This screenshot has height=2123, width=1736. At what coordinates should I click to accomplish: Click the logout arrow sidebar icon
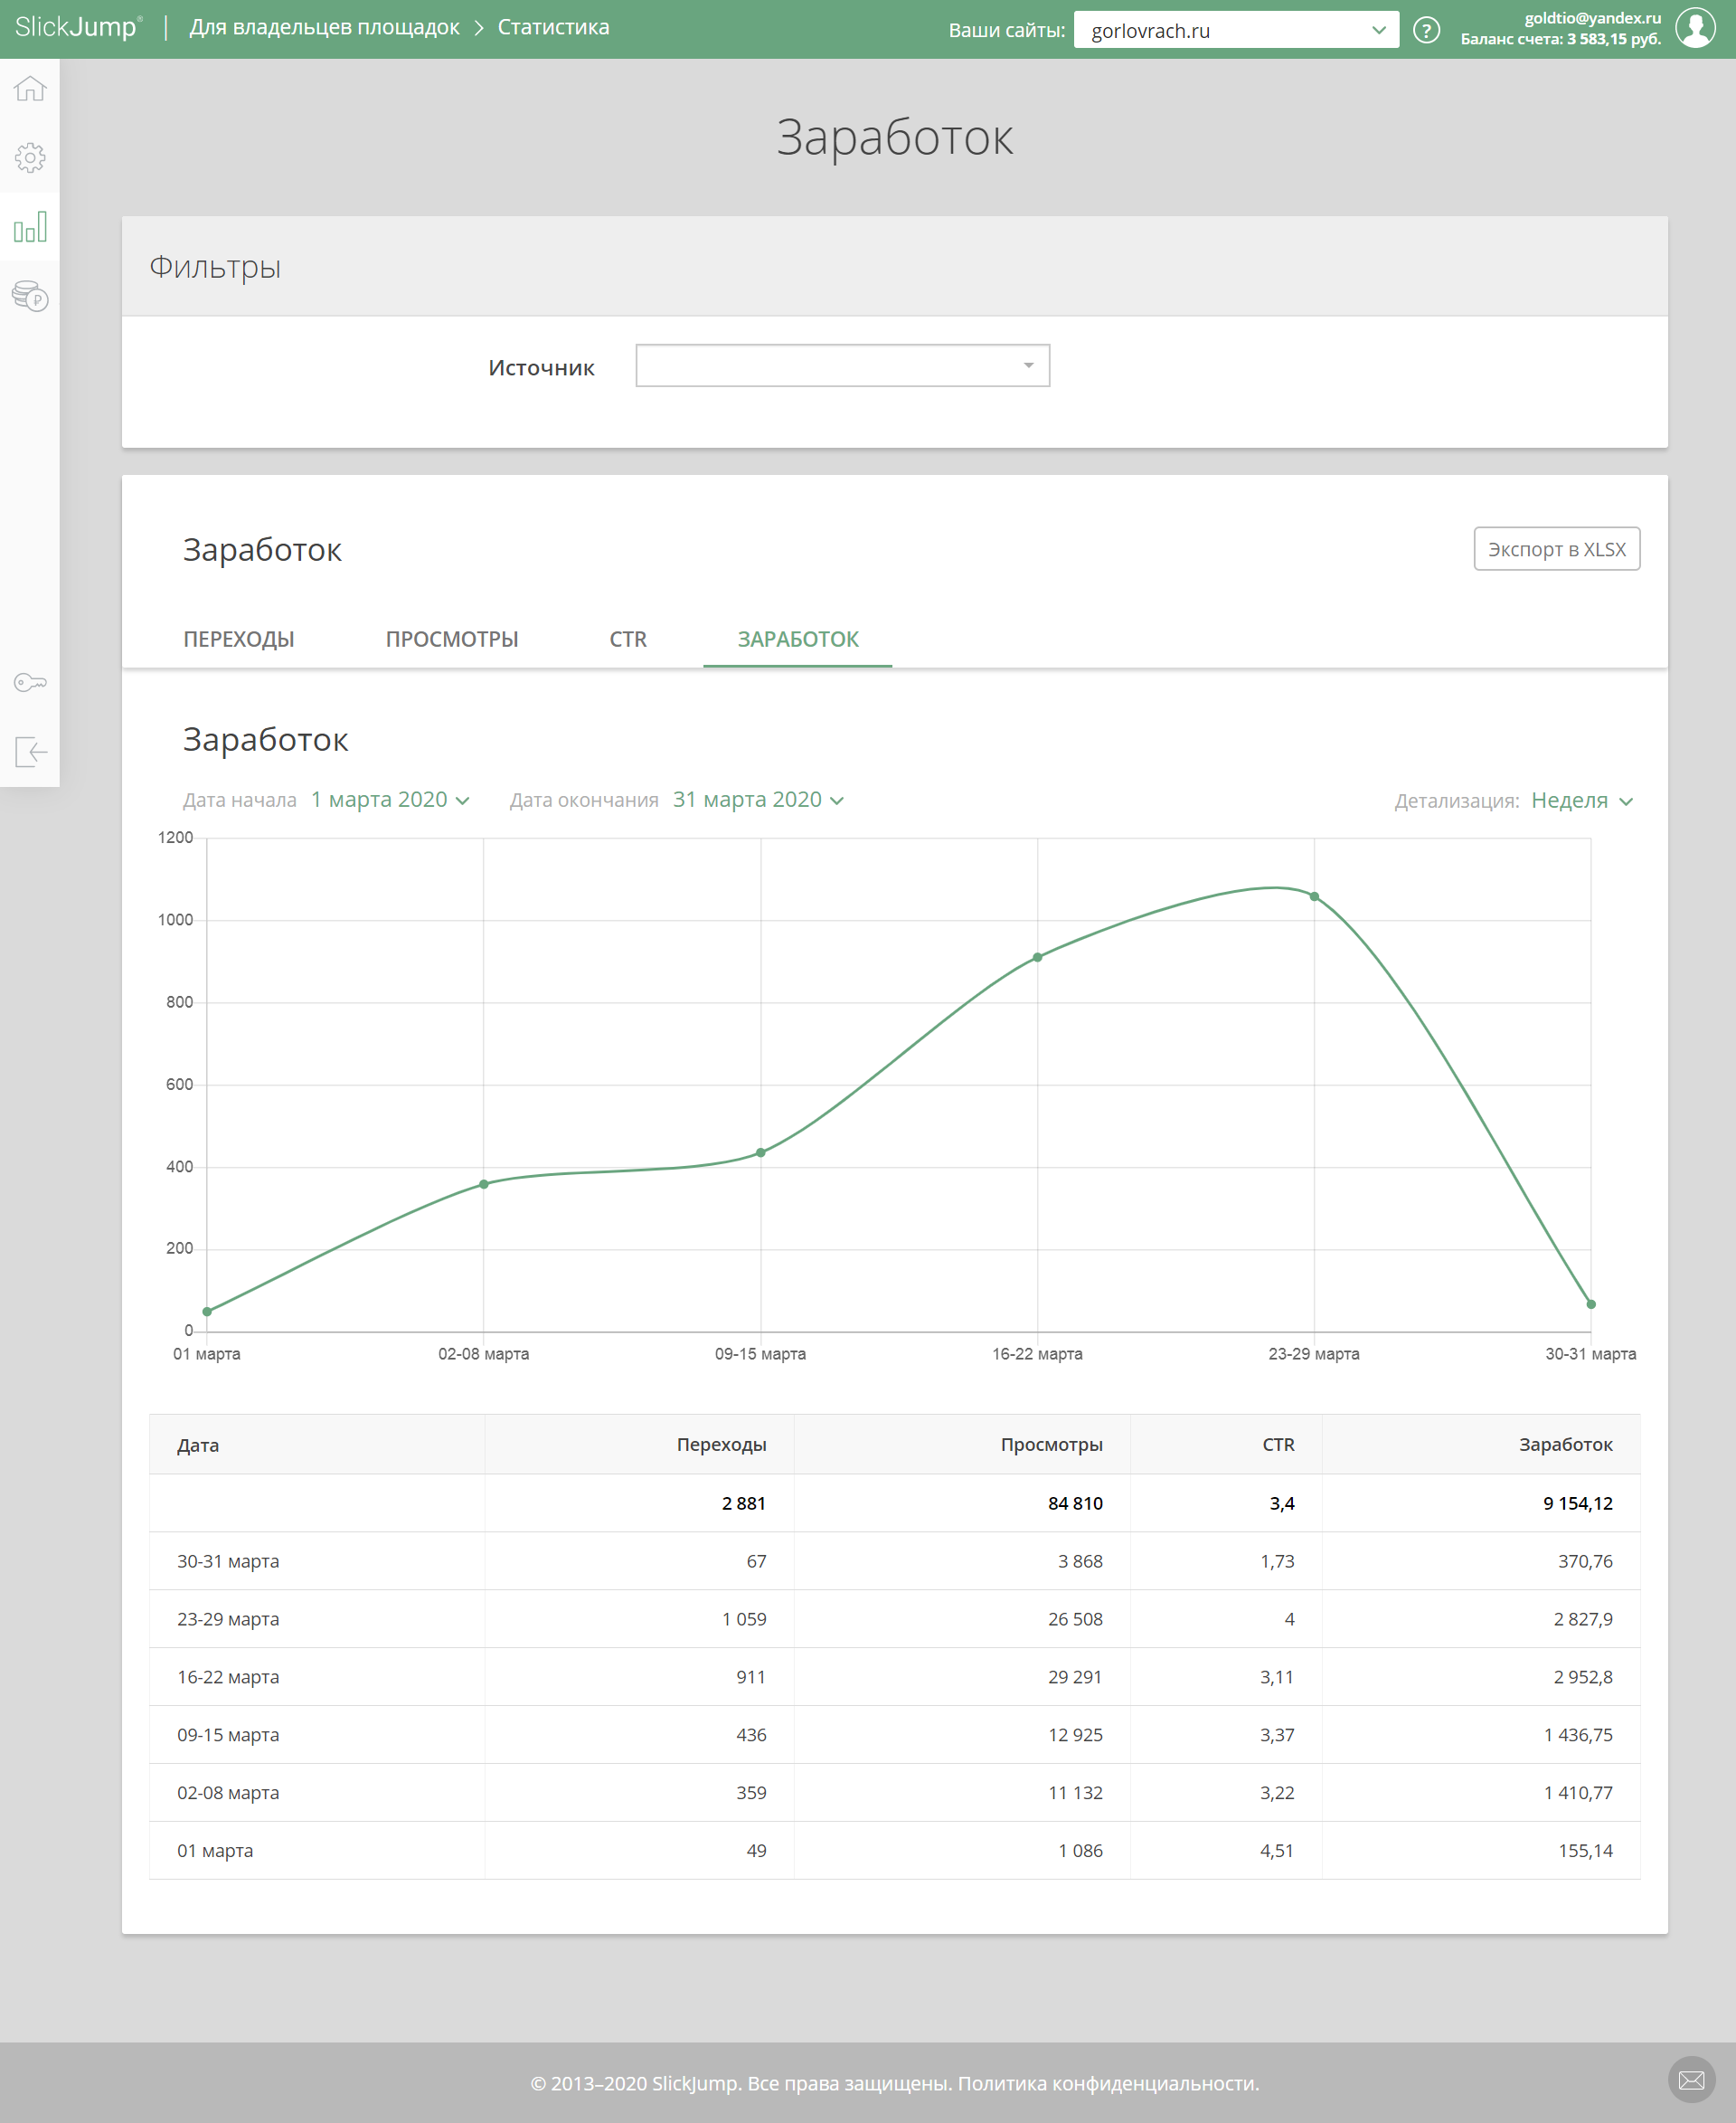coord(30,752)
